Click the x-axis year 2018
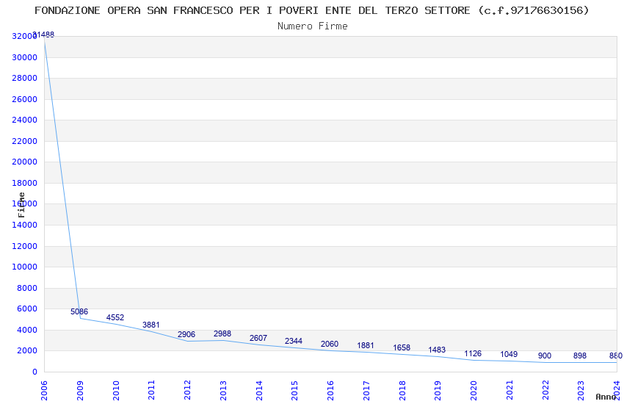 402,391
